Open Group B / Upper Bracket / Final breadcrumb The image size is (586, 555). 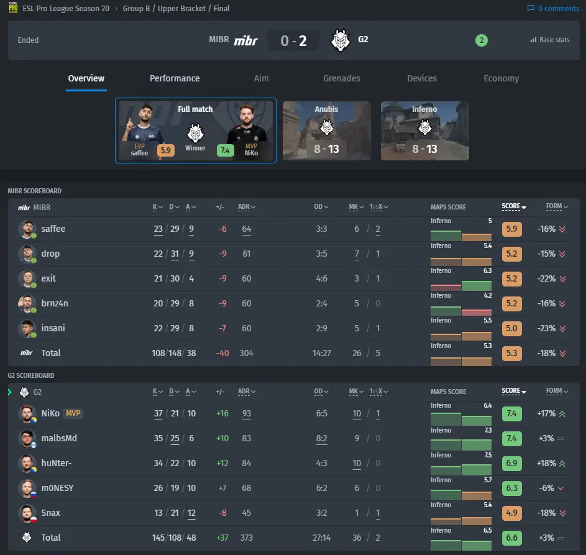[x=176, y=8]
